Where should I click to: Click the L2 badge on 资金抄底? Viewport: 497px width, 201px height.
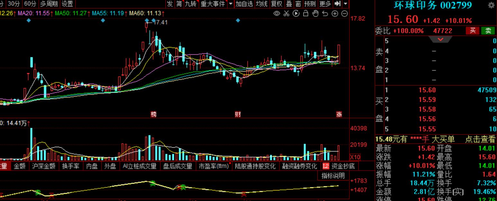[x=326, y=166]
